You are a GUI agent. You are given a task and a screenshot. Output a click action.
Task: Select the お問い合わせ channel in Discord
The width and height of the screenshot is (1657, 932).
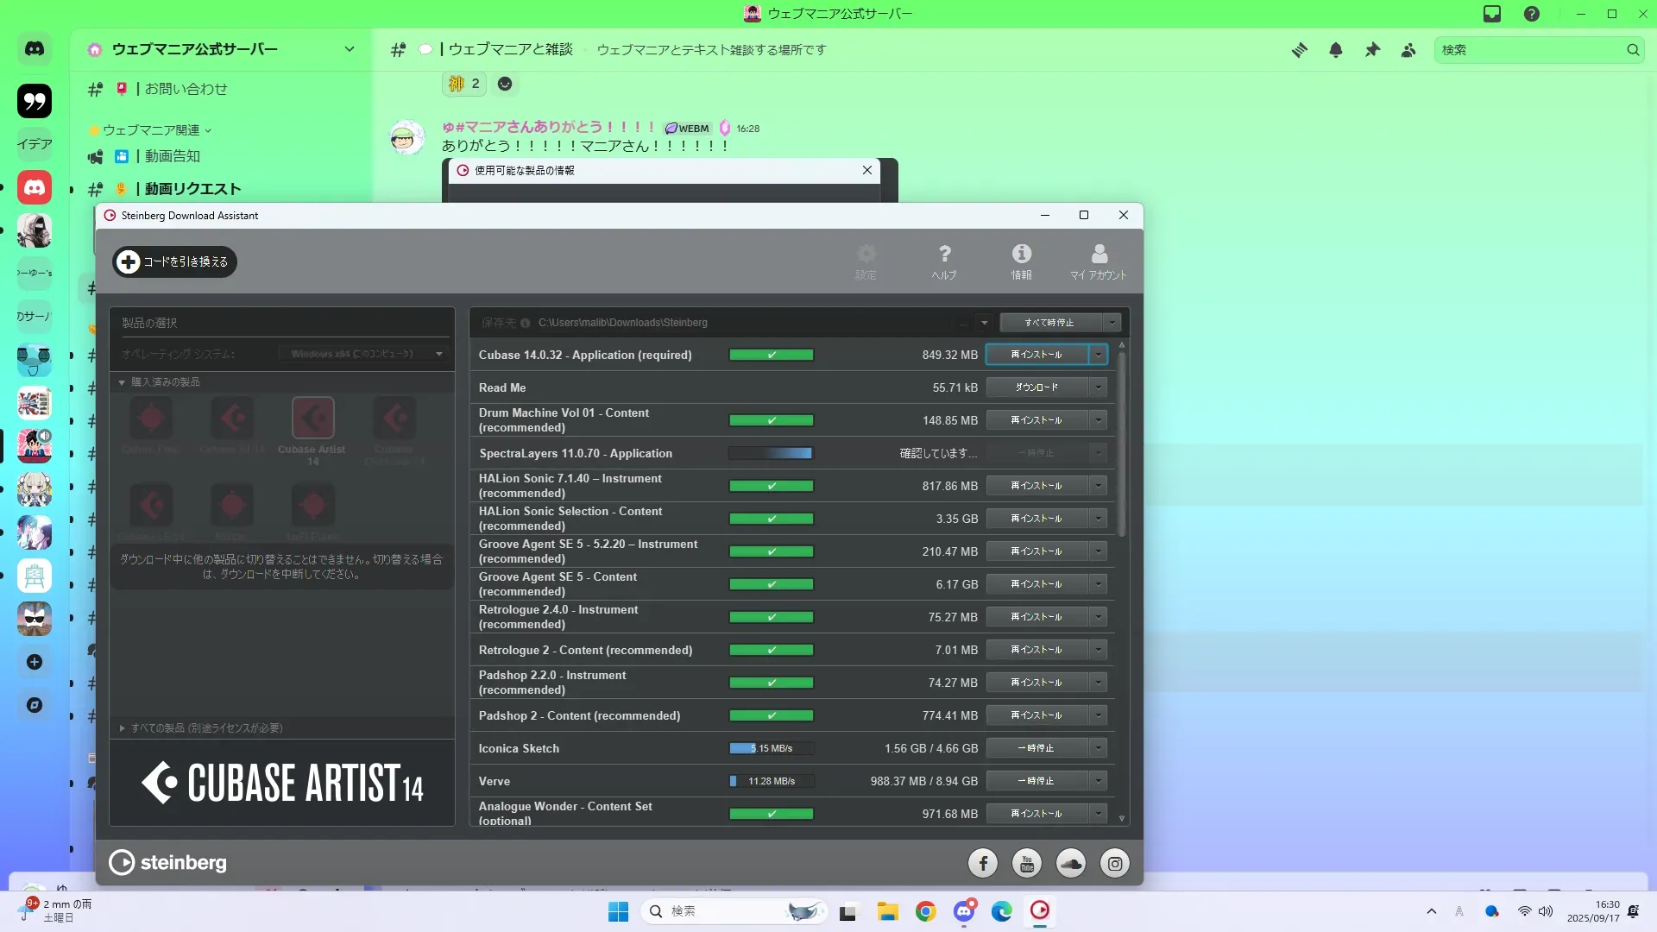186,89
